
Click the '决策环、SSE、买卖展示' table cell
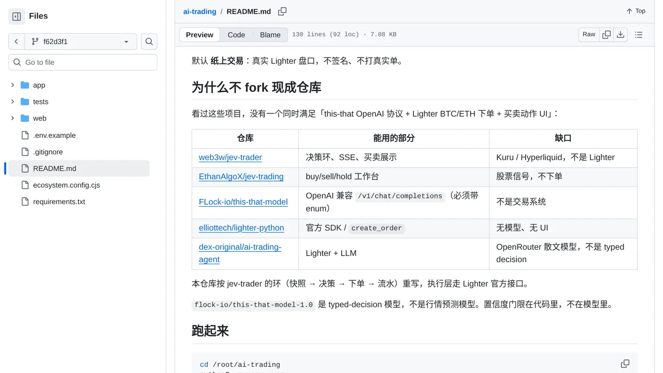[394, 157]
